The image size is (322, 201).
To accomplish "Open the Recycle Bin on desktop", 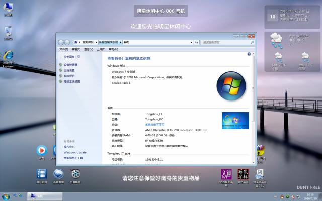I will click(8, 32).
